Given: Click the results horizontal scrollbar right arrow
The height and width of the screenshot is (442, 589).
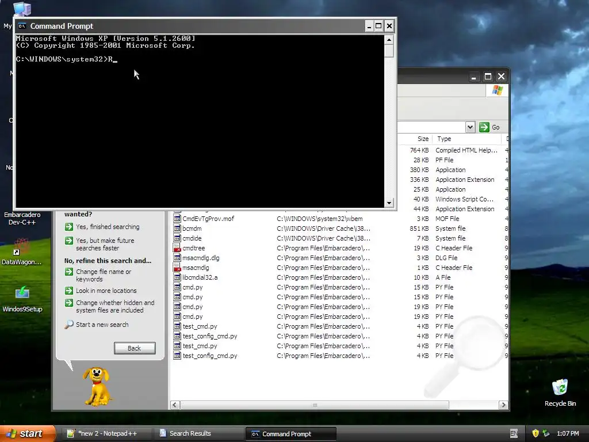Looking at the screenshot, I should click(x=503, y=405).
